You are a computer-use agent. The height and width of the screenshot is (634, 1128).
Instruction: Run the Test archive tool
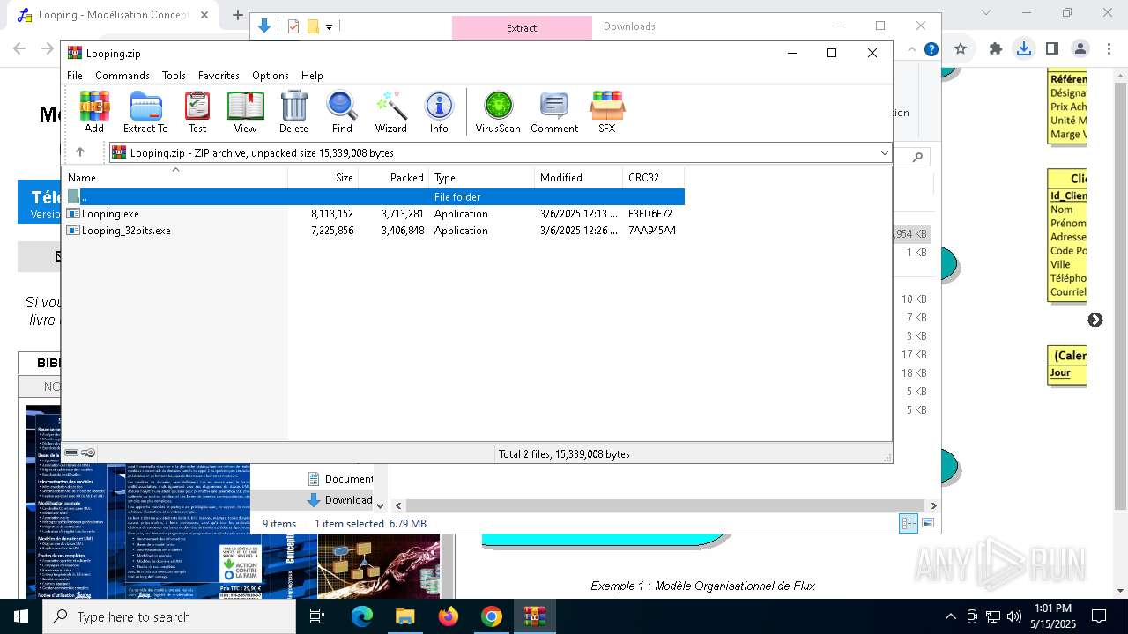[197, 112]
